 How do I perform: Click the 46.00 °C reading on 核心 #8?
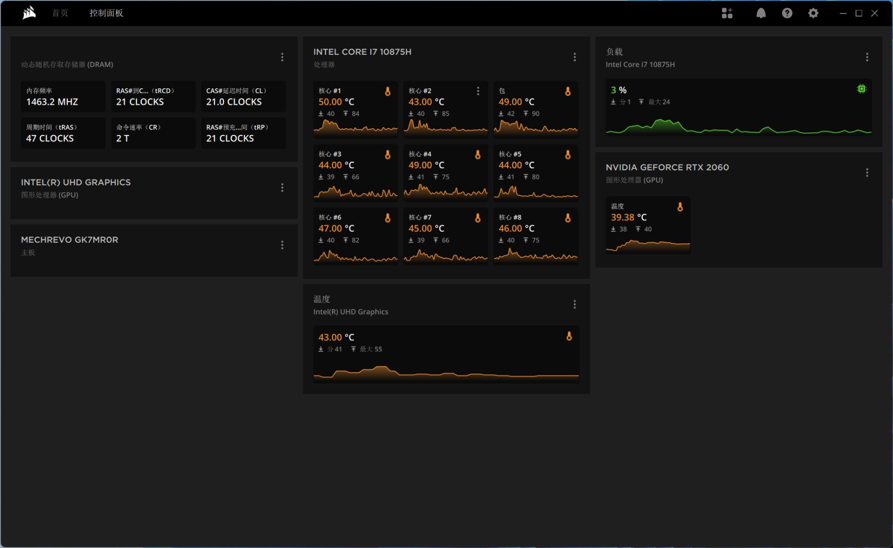coord(517,228)
